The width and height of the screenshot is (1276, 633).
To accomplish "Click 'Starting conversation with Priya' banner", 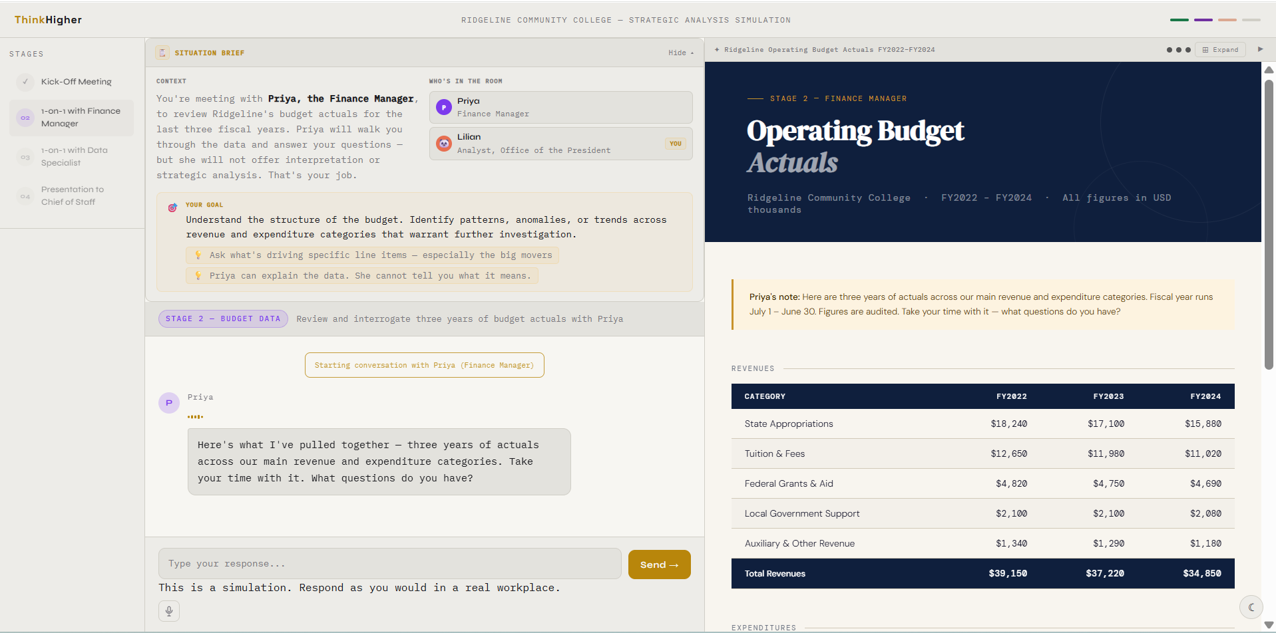I will [x=424, y=365].
